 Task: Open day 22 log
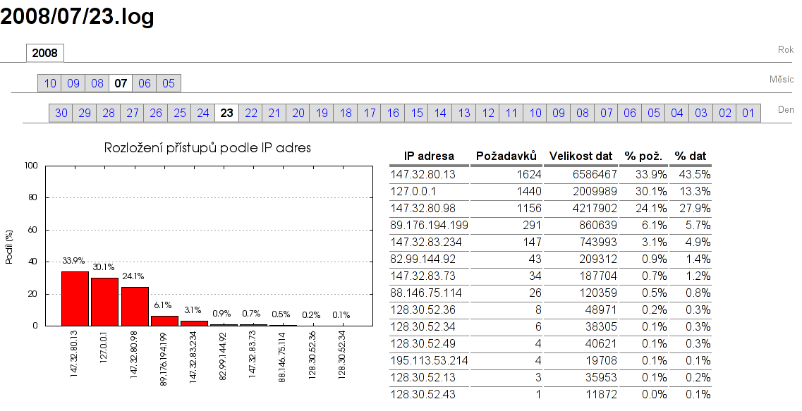tap(251, 113)
